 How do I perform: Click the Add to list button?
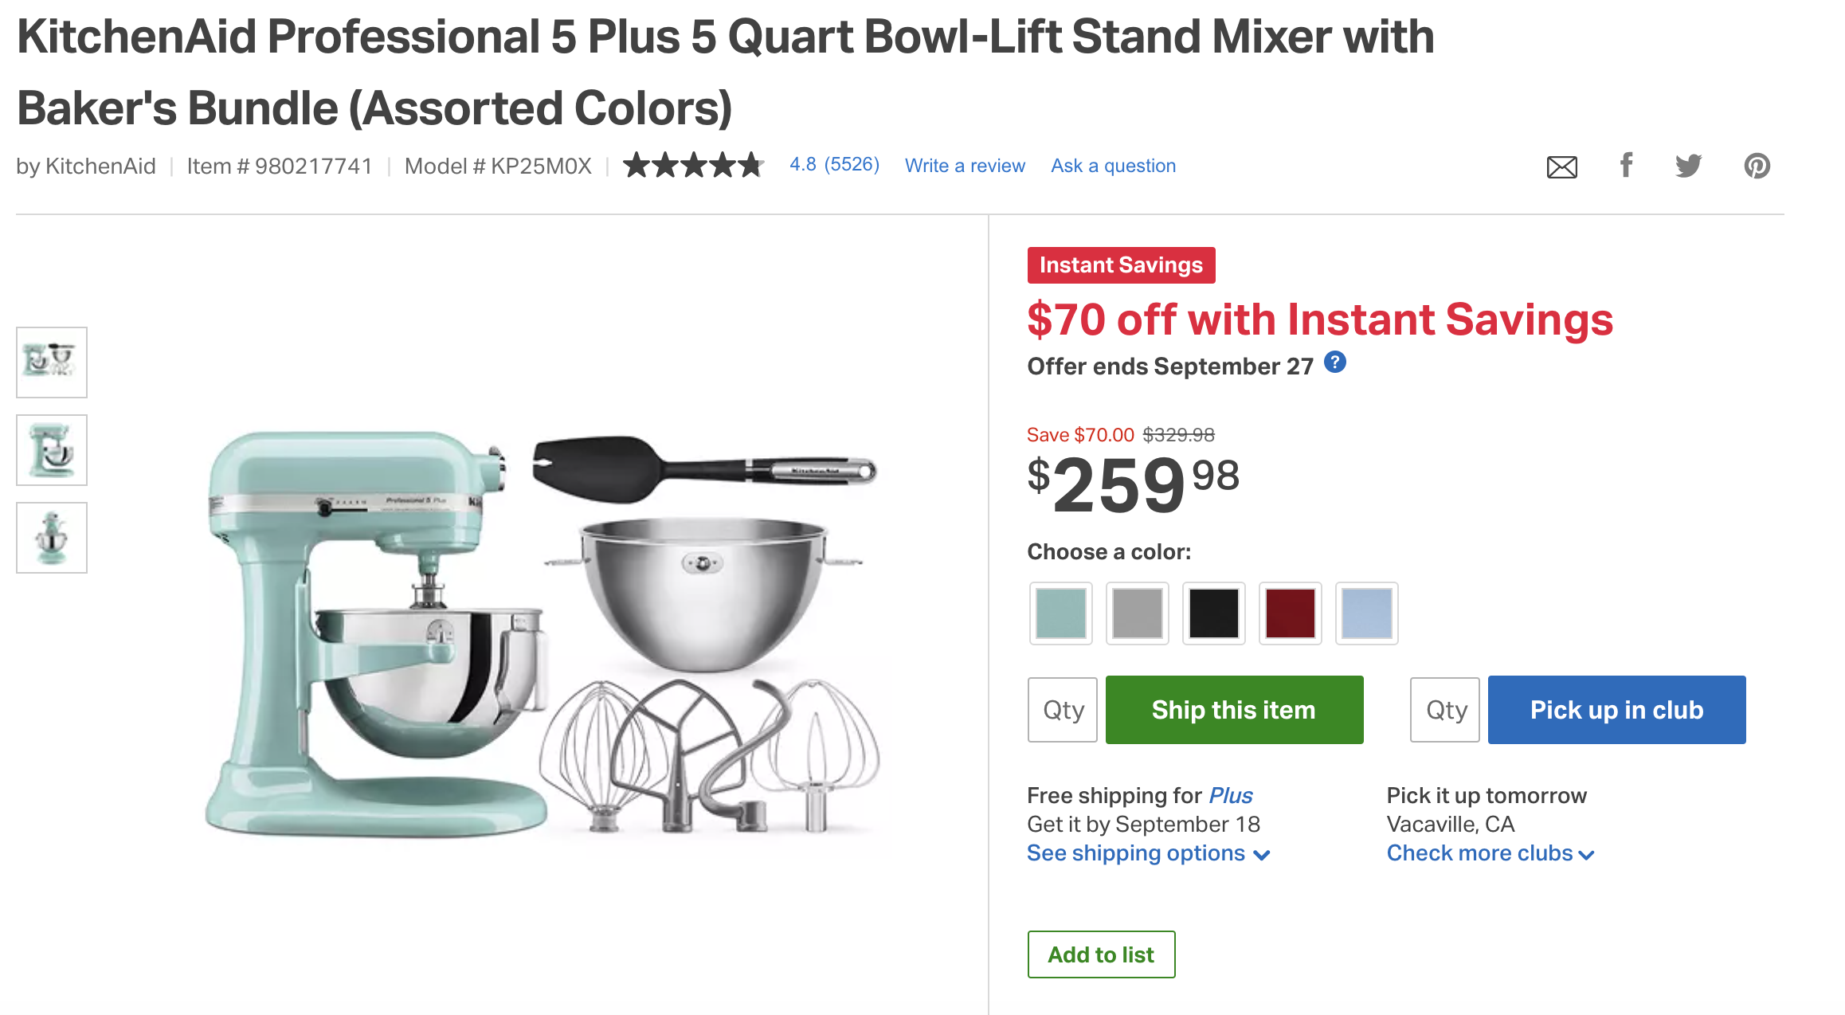(x=1101, y=954)
